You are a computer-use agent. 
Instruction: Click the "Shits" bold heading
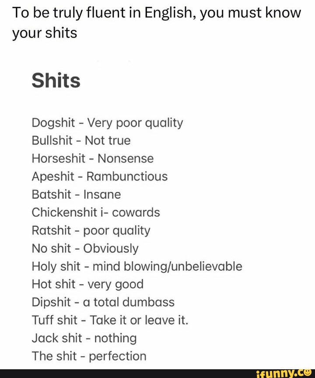[56, 80]
